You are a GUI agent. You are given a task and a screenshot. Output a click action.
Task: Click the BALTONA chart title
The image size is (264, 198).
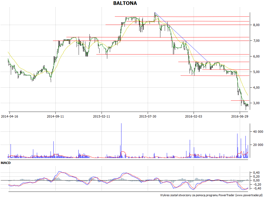[125, 3]
